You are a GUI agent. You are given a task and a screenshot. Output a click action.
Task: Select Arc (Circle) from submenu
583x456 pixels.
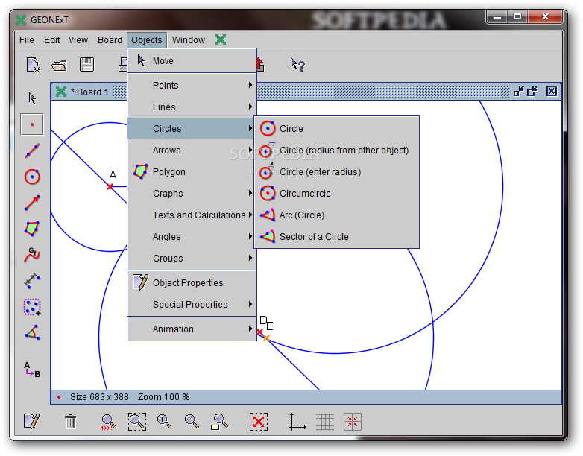[336, 215]
